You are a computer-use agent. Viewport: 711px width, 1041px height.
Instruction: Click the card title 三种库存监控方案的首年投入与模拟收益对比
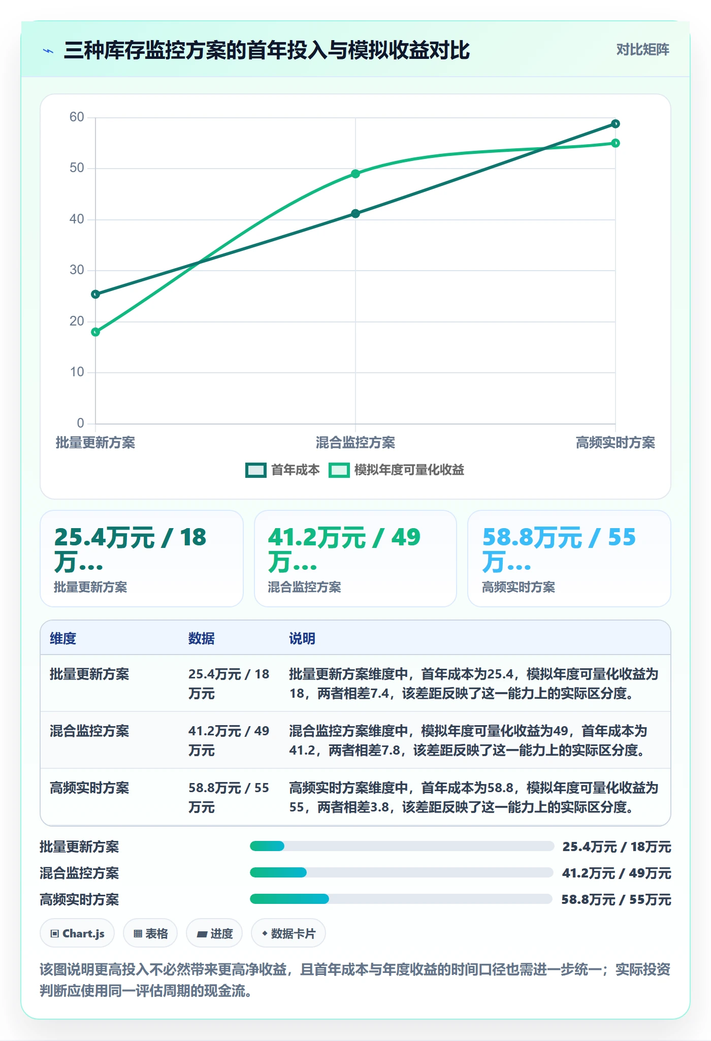click(267, 50)
